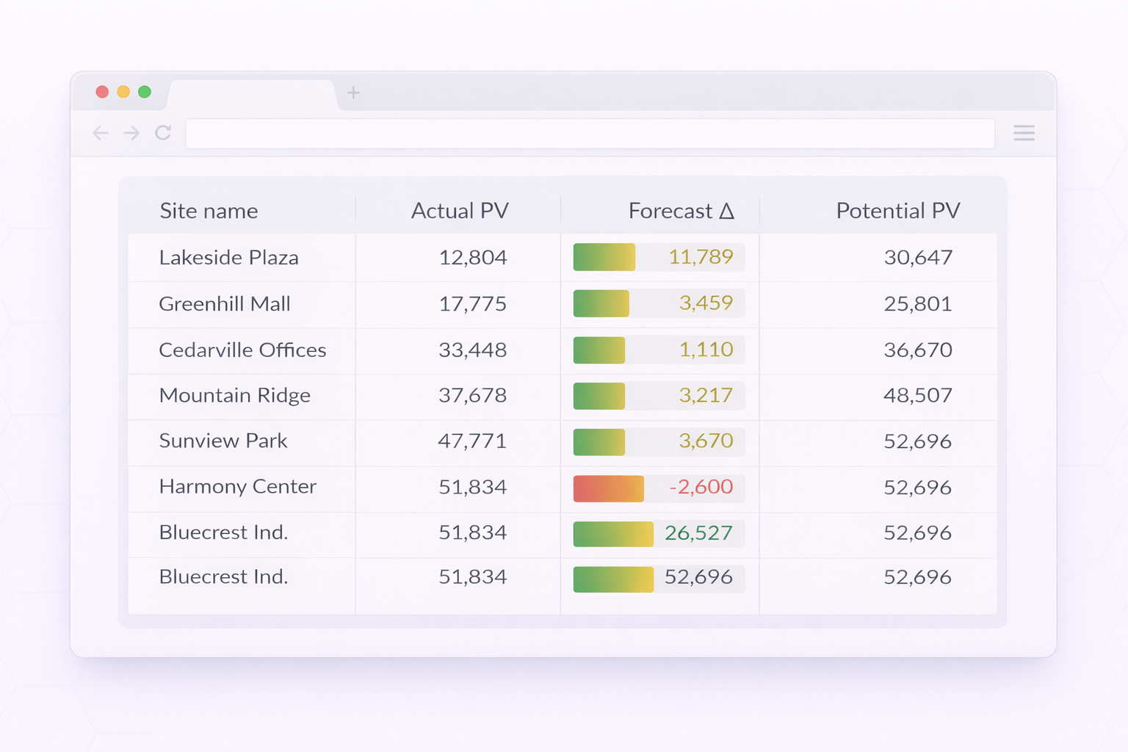The height and width of the screenshot is (752, 1128).
Task: Switch to the active browser tab
Action: click(x=250, y=93)
